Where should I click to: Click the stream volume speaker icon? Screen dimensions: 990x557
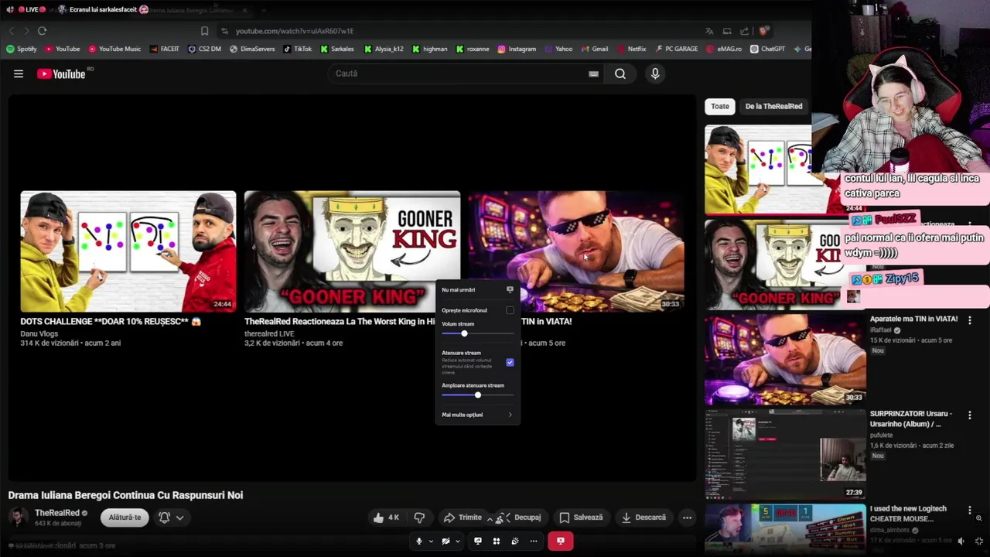961,542
